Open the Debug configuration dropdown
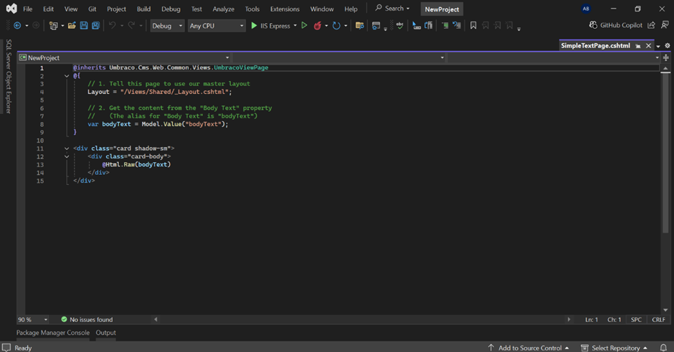The image size is (674, 352). [167, 26]
